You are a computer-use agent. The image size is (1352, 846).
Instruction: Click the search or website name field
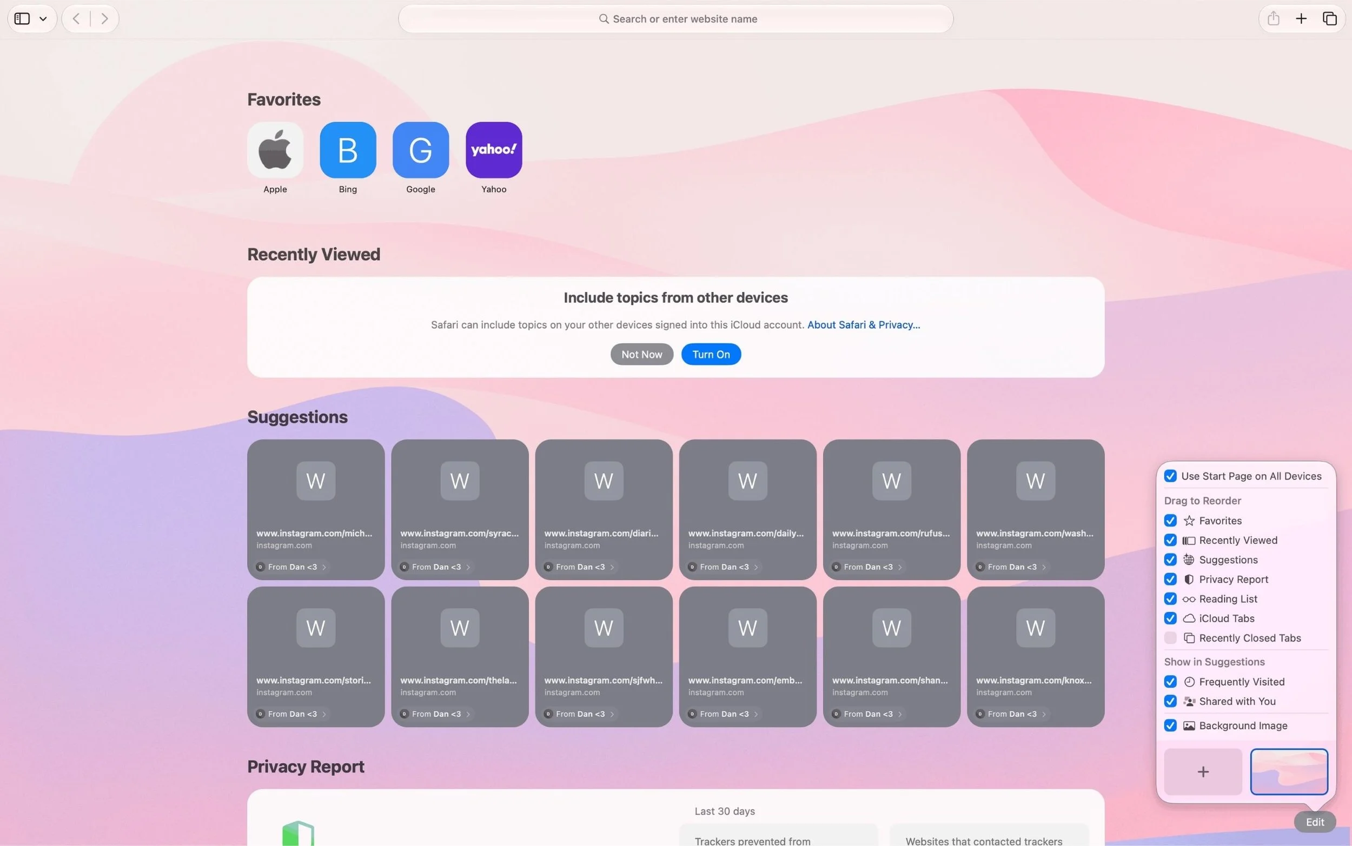(x=675, y=18)
